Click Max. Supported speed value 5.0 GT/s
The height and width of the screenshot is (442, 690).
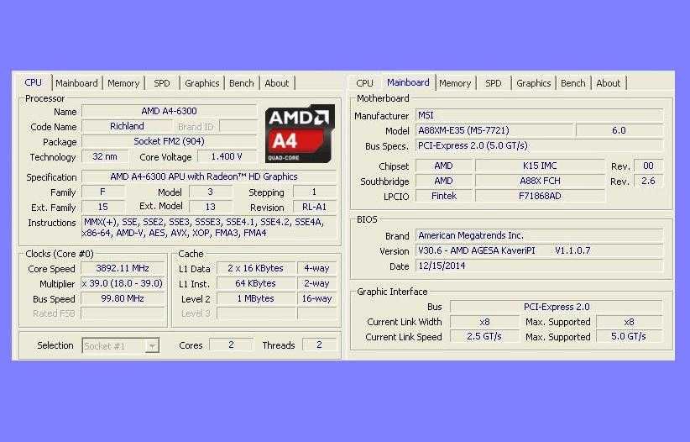[630, 337]
